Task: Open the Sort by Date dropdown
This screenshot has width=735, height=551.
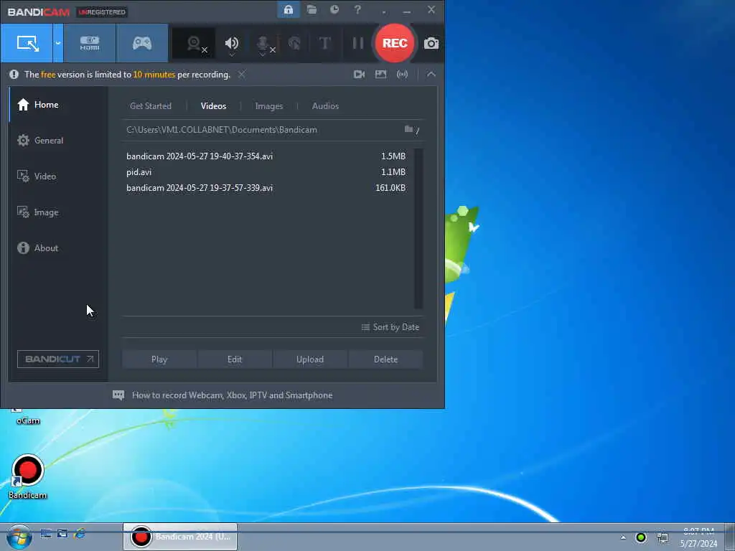Action: point(390,327)
